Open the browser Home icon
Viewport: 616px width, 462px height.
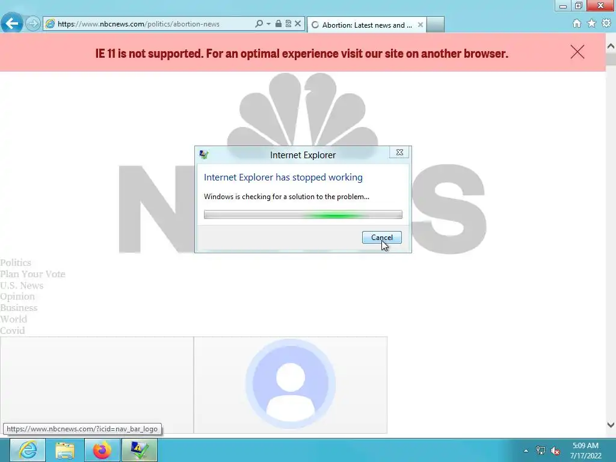pyautogui.click(x=577, y=23)
